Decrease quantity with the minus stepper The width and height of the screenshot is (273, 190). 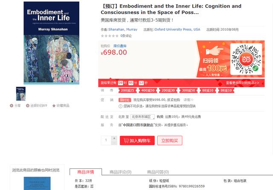[114, 143]
